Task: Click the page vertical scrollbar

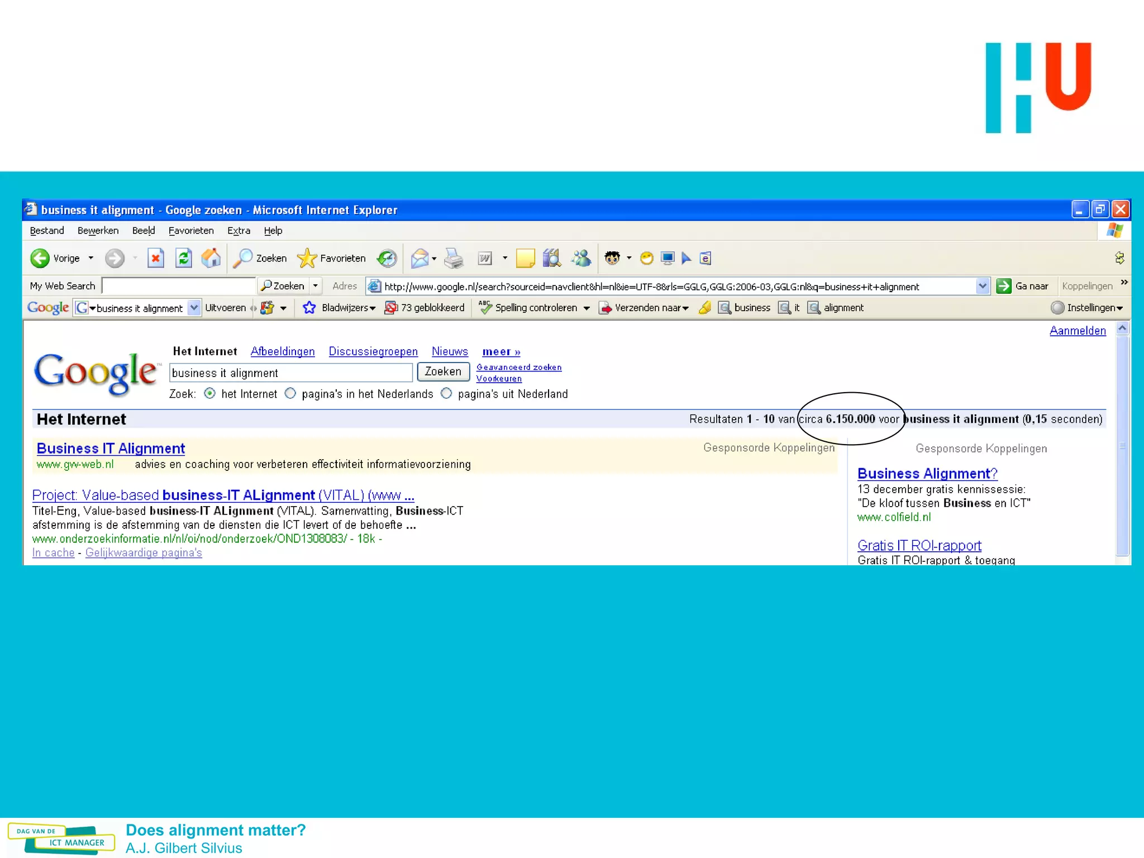Action: coord(1122,445)
